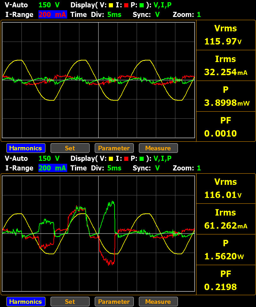Viewport: 256px width, 307px height.
Task: Click the PF 0.0010 reading
Action: click(226, 127)
